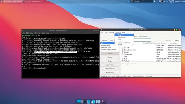Click the clock in the top panel
Image resolution: width=185 pixels, height=104 pixels.
pyautogui.click(x=172, y=1)
